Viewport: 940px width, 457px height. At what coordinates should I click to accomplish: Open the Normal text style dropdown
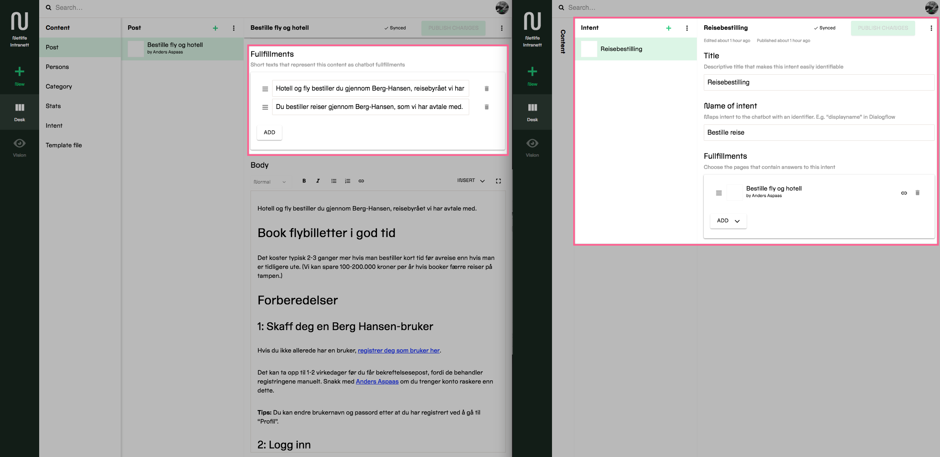269,182
